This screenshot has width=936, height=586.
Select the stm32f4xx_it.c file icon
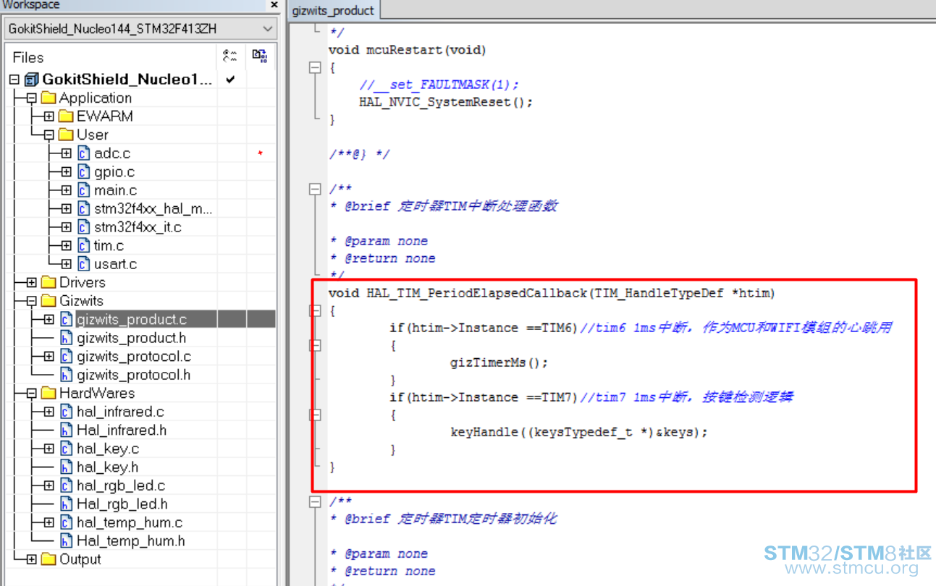[x=84, y=227]
